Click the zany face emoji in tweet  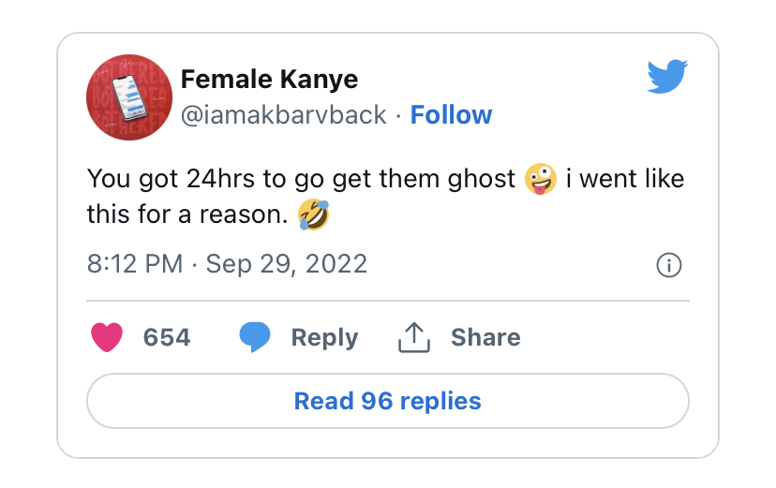point(541,179)
